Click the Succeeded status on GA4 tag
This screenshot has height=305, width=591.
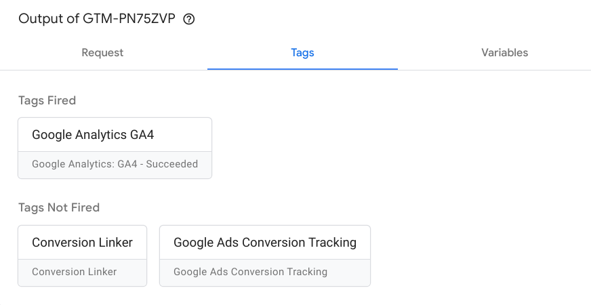pyautogui.click(x=172, y=164)
